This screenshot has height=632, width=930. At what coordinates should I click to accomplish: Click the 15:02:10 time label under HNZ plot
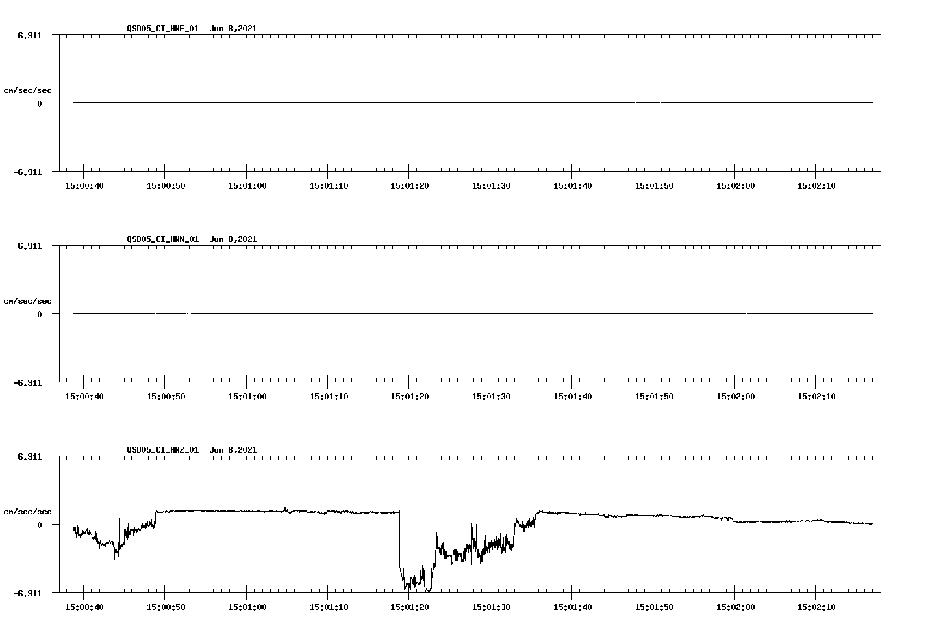tap(816, 607)
